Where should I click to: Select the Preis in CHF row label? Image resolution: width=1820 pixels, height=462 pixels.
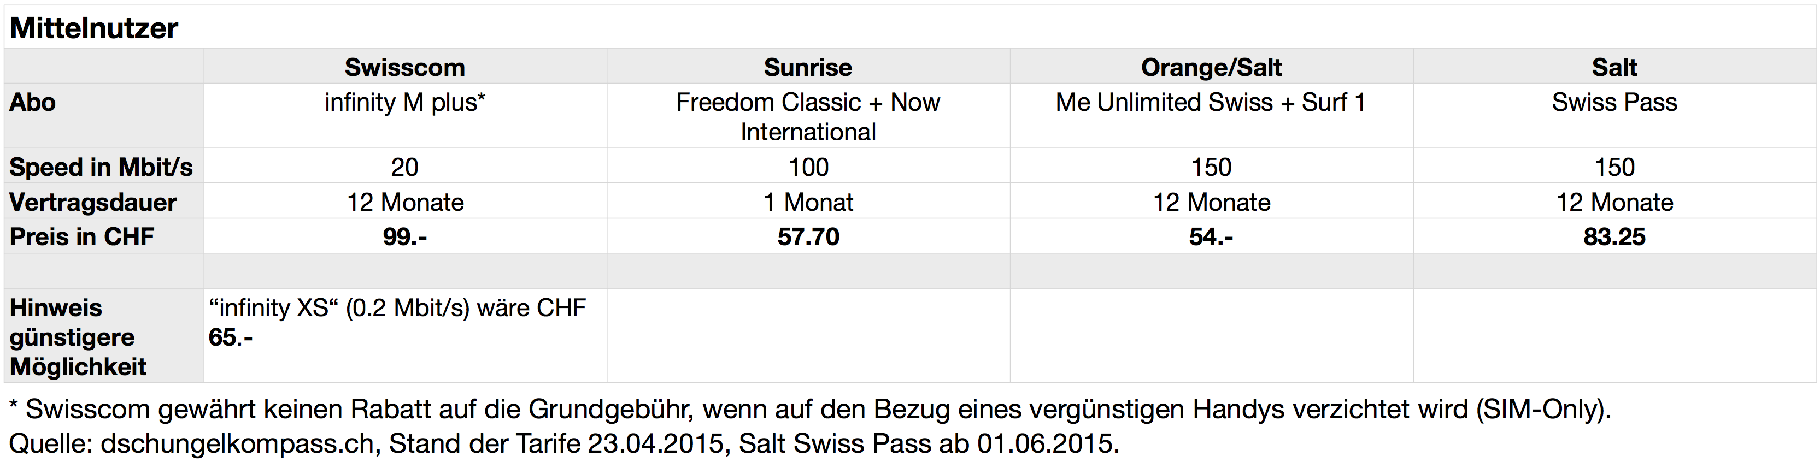tap(82, 236)
